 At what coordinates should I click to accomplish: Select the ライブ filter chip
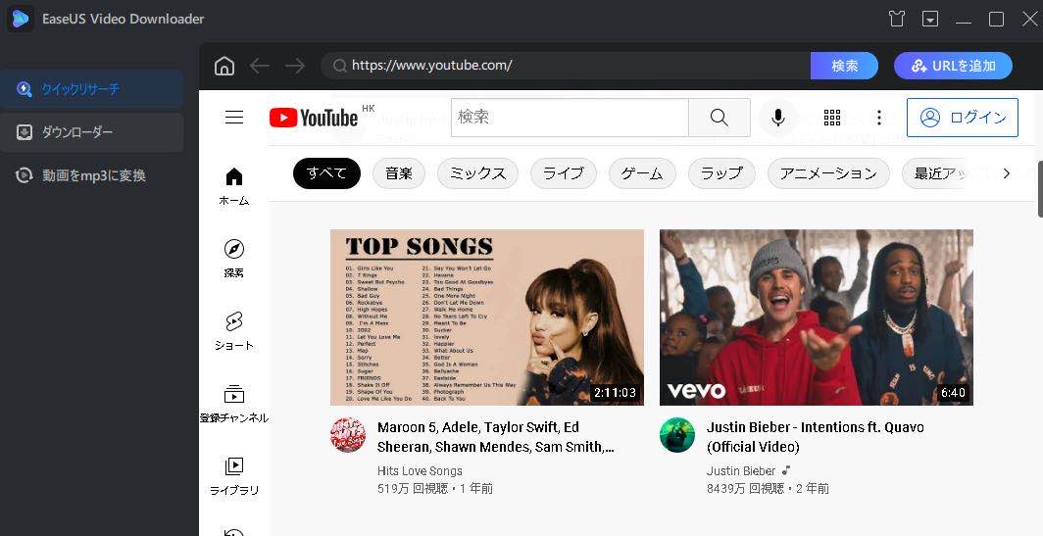coord(564,173)
